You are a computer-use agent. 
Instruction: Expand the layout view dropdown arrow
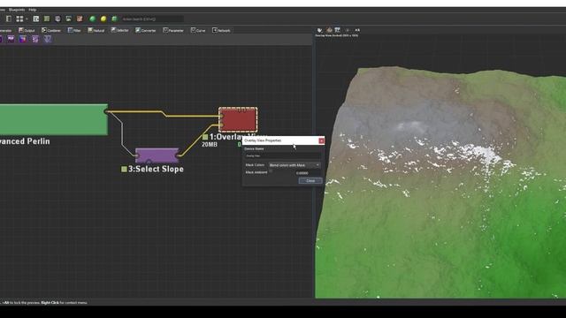27,19
